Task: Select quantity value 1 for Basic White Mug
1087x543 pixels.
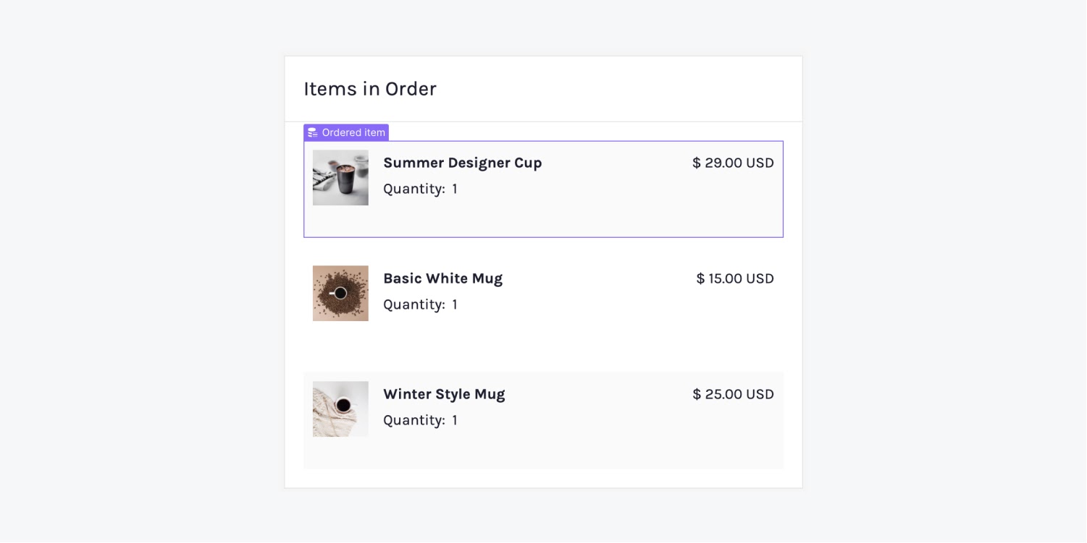Action: point(455,304)
